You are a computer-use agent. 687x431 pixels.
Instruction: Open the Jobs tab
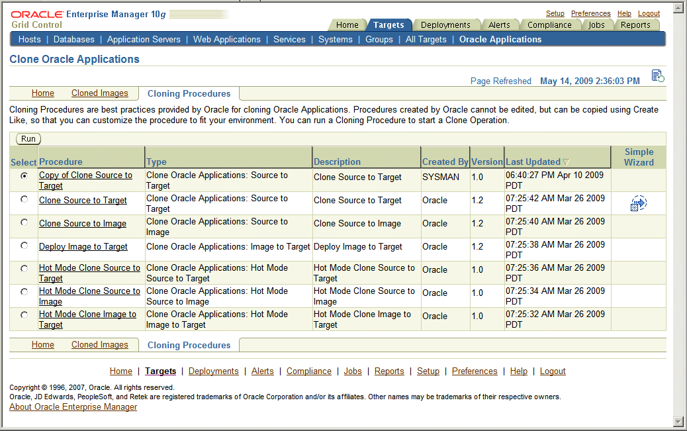point(596,25)
